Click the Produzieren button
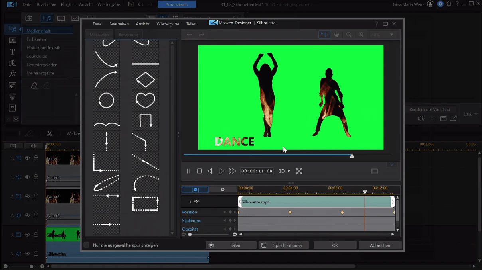This screenshot has width=482, height=270. (176, 4)
